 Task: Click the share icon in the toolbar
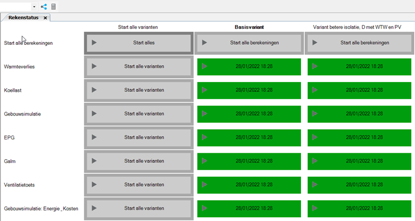44,7
